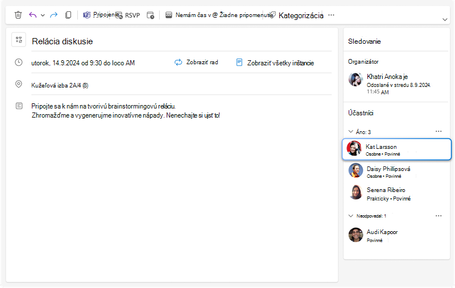
Task: Select attendee Kat Larsson
Action: point(396,149)
